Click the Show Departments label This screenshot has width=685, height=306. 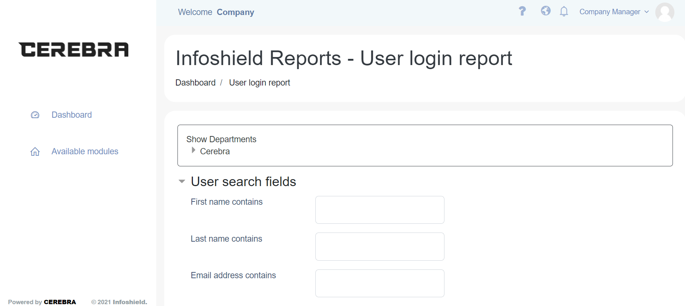(x=221, y=139)
